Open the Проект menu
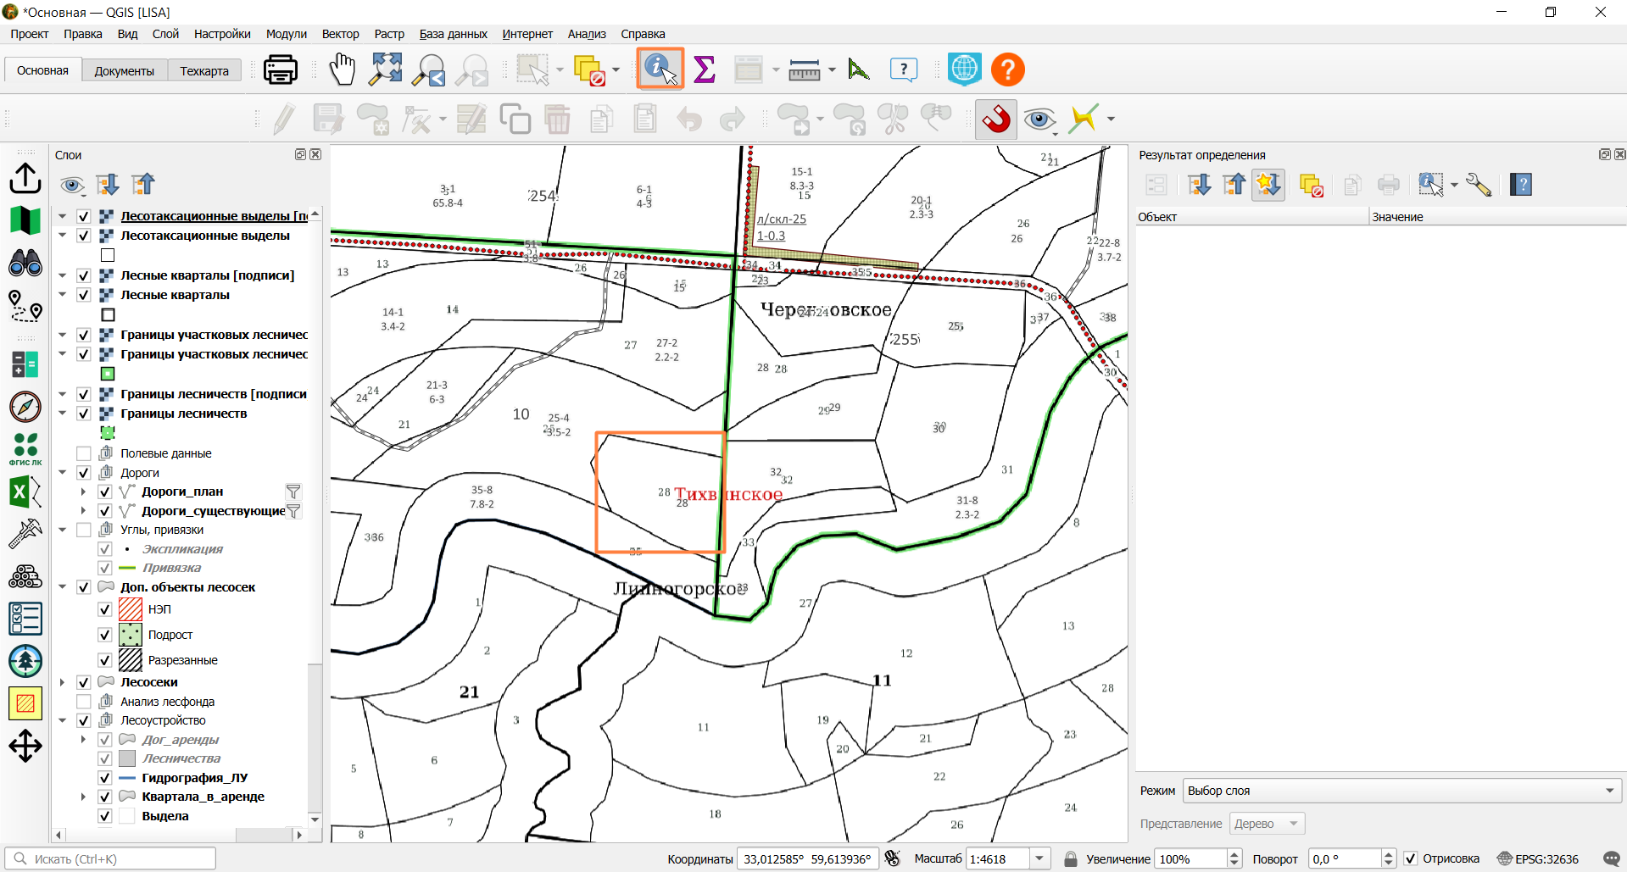1627x872 pixels. [x=30, y=34]
